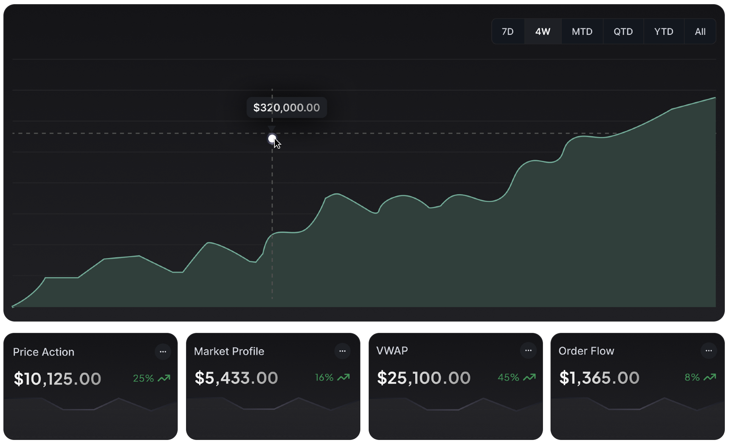Open the Price Action card dropdown
The height and width of the screenshot is (446, 729).
[x=163, y=351]
